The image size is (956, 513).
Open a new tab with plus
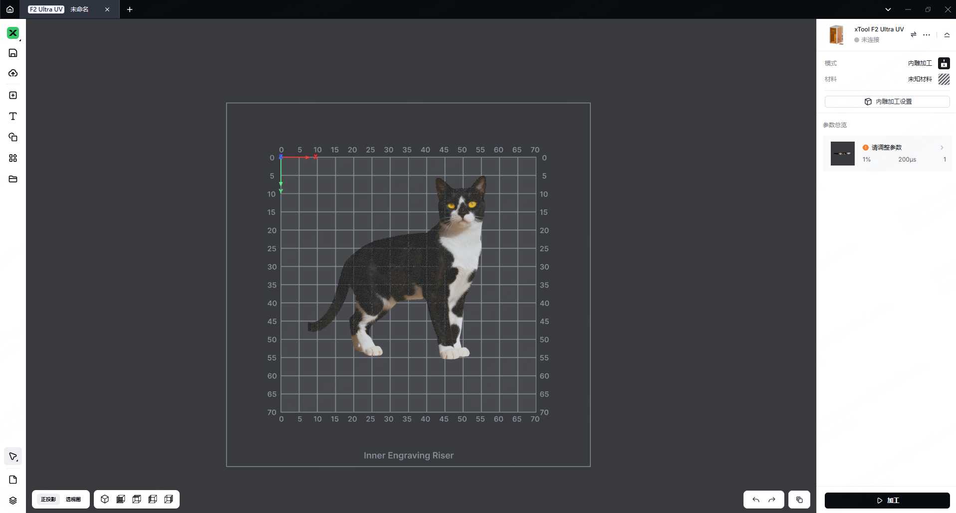[130, 9]
